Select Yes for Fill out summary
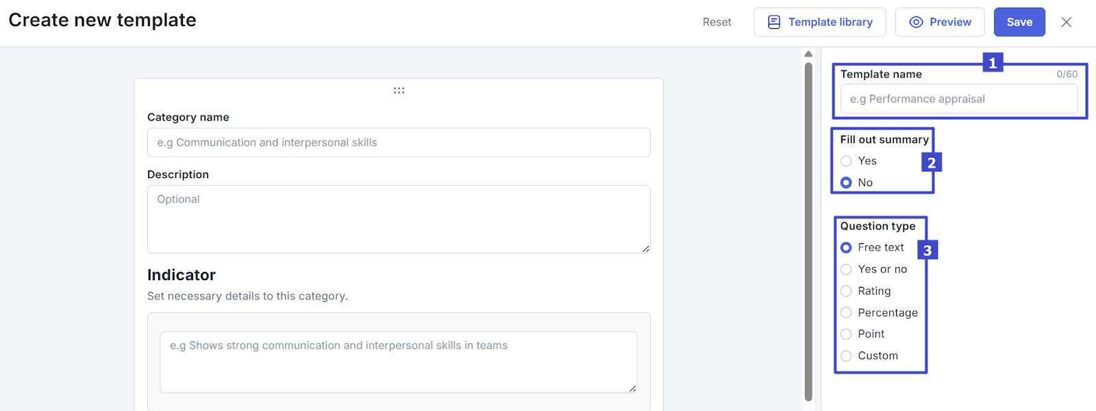This screenshot has width=1096, height=411. [x=847, y=161]
